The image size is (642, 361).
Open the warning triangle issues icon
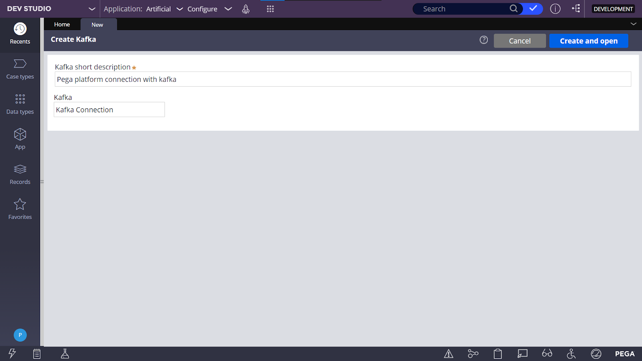click(449, 354)
